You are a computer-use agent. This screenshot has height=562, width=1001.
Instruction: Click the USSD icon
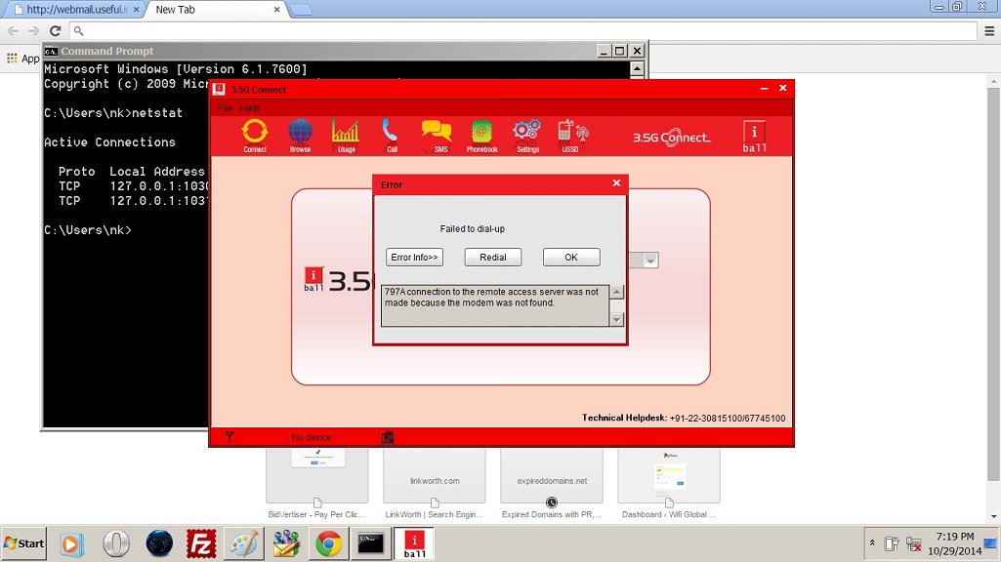(571, 135)
